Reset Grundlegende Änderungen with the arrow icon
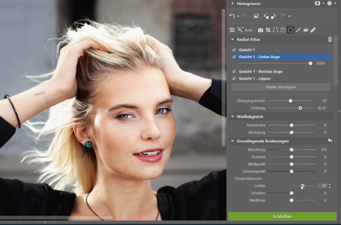Screen dimensions: 341x225 [x=330, y=141]
